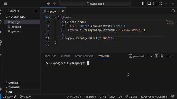
Task: Toggle primary side bar visibility
Action: click(x=144, y=4)
